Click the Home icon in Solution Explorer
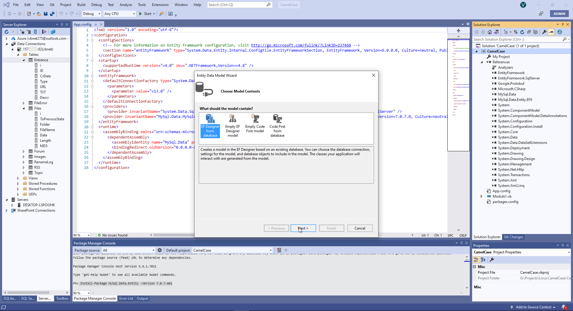573x311 pixels. tap(489, 32)
